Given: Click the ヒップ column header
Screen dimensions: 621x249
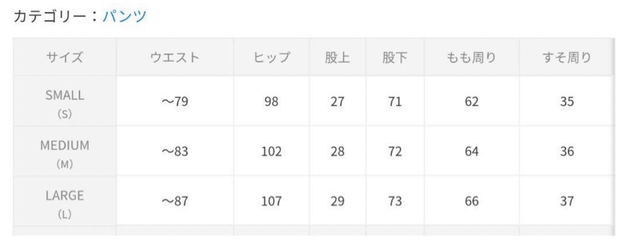Looking at the screenshot, I should pos(271,58).
